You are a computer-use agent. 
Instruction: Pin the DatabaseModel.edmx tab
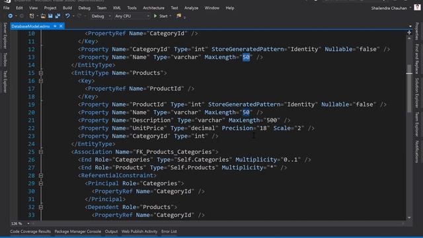click(x=55, y=26)
